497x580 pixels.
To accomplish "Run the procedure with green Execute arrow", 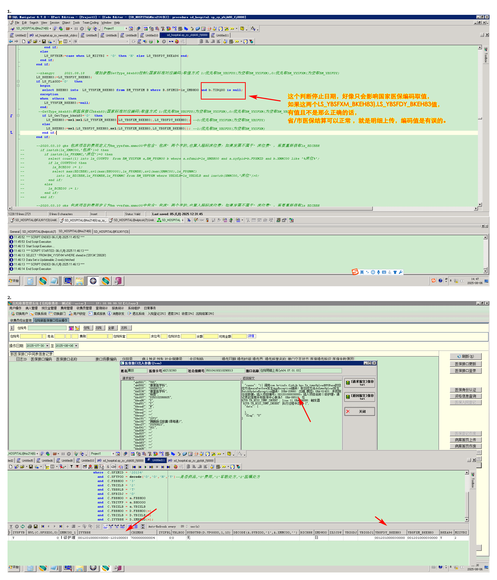I will pos(158,42).
